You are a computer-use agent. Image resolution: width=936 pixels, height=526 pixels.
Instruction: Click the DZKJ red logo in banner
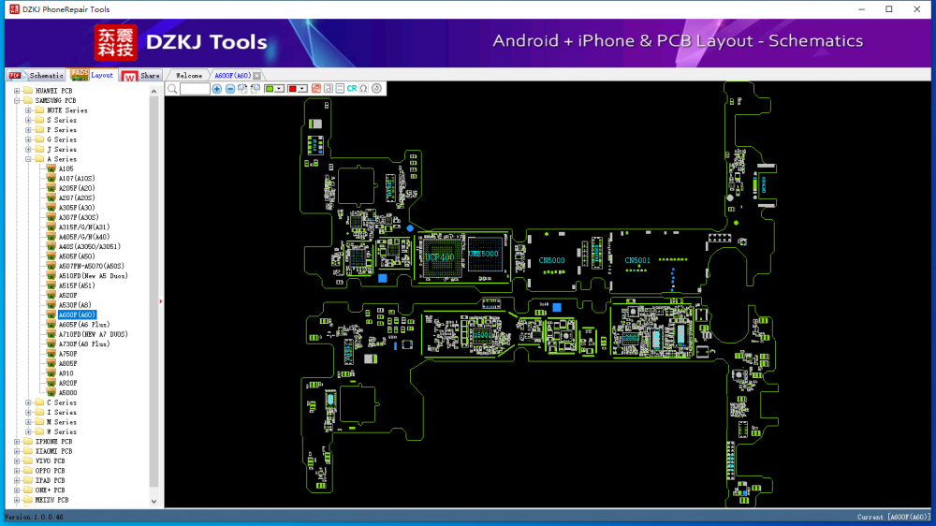point(116,43)
